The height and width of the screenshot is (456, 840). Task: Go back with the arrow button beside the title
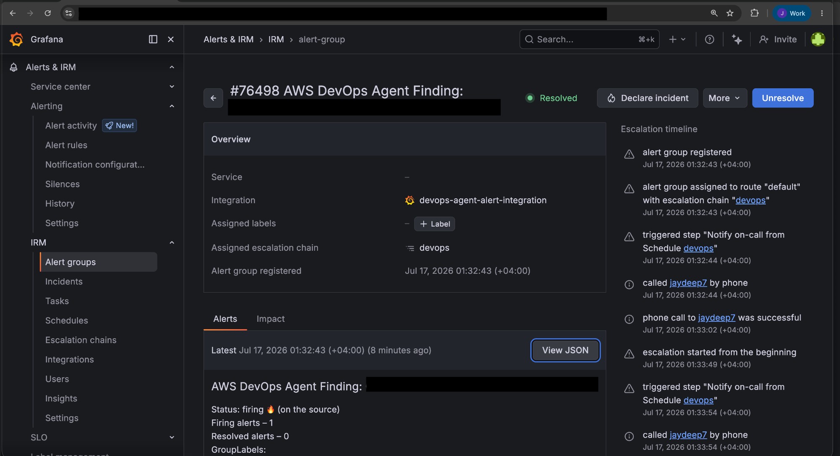click(x=213, y=98)
